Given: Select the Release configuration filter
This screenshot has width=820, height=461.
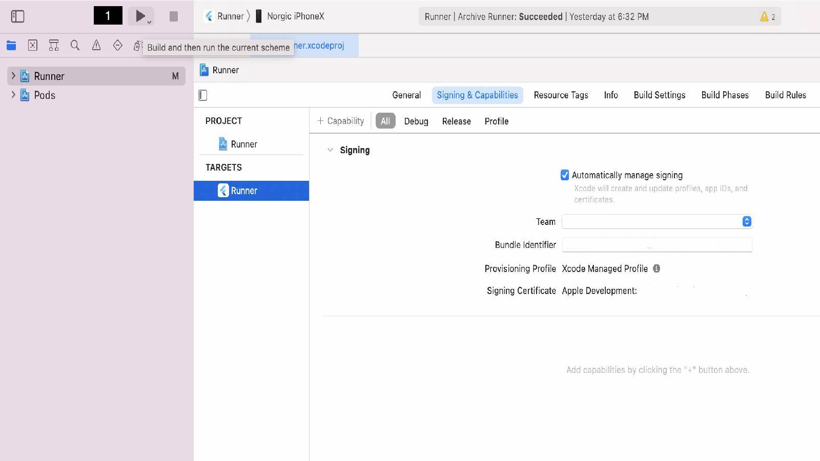Looking at the screenshot, I should click(x=456, y=121).
